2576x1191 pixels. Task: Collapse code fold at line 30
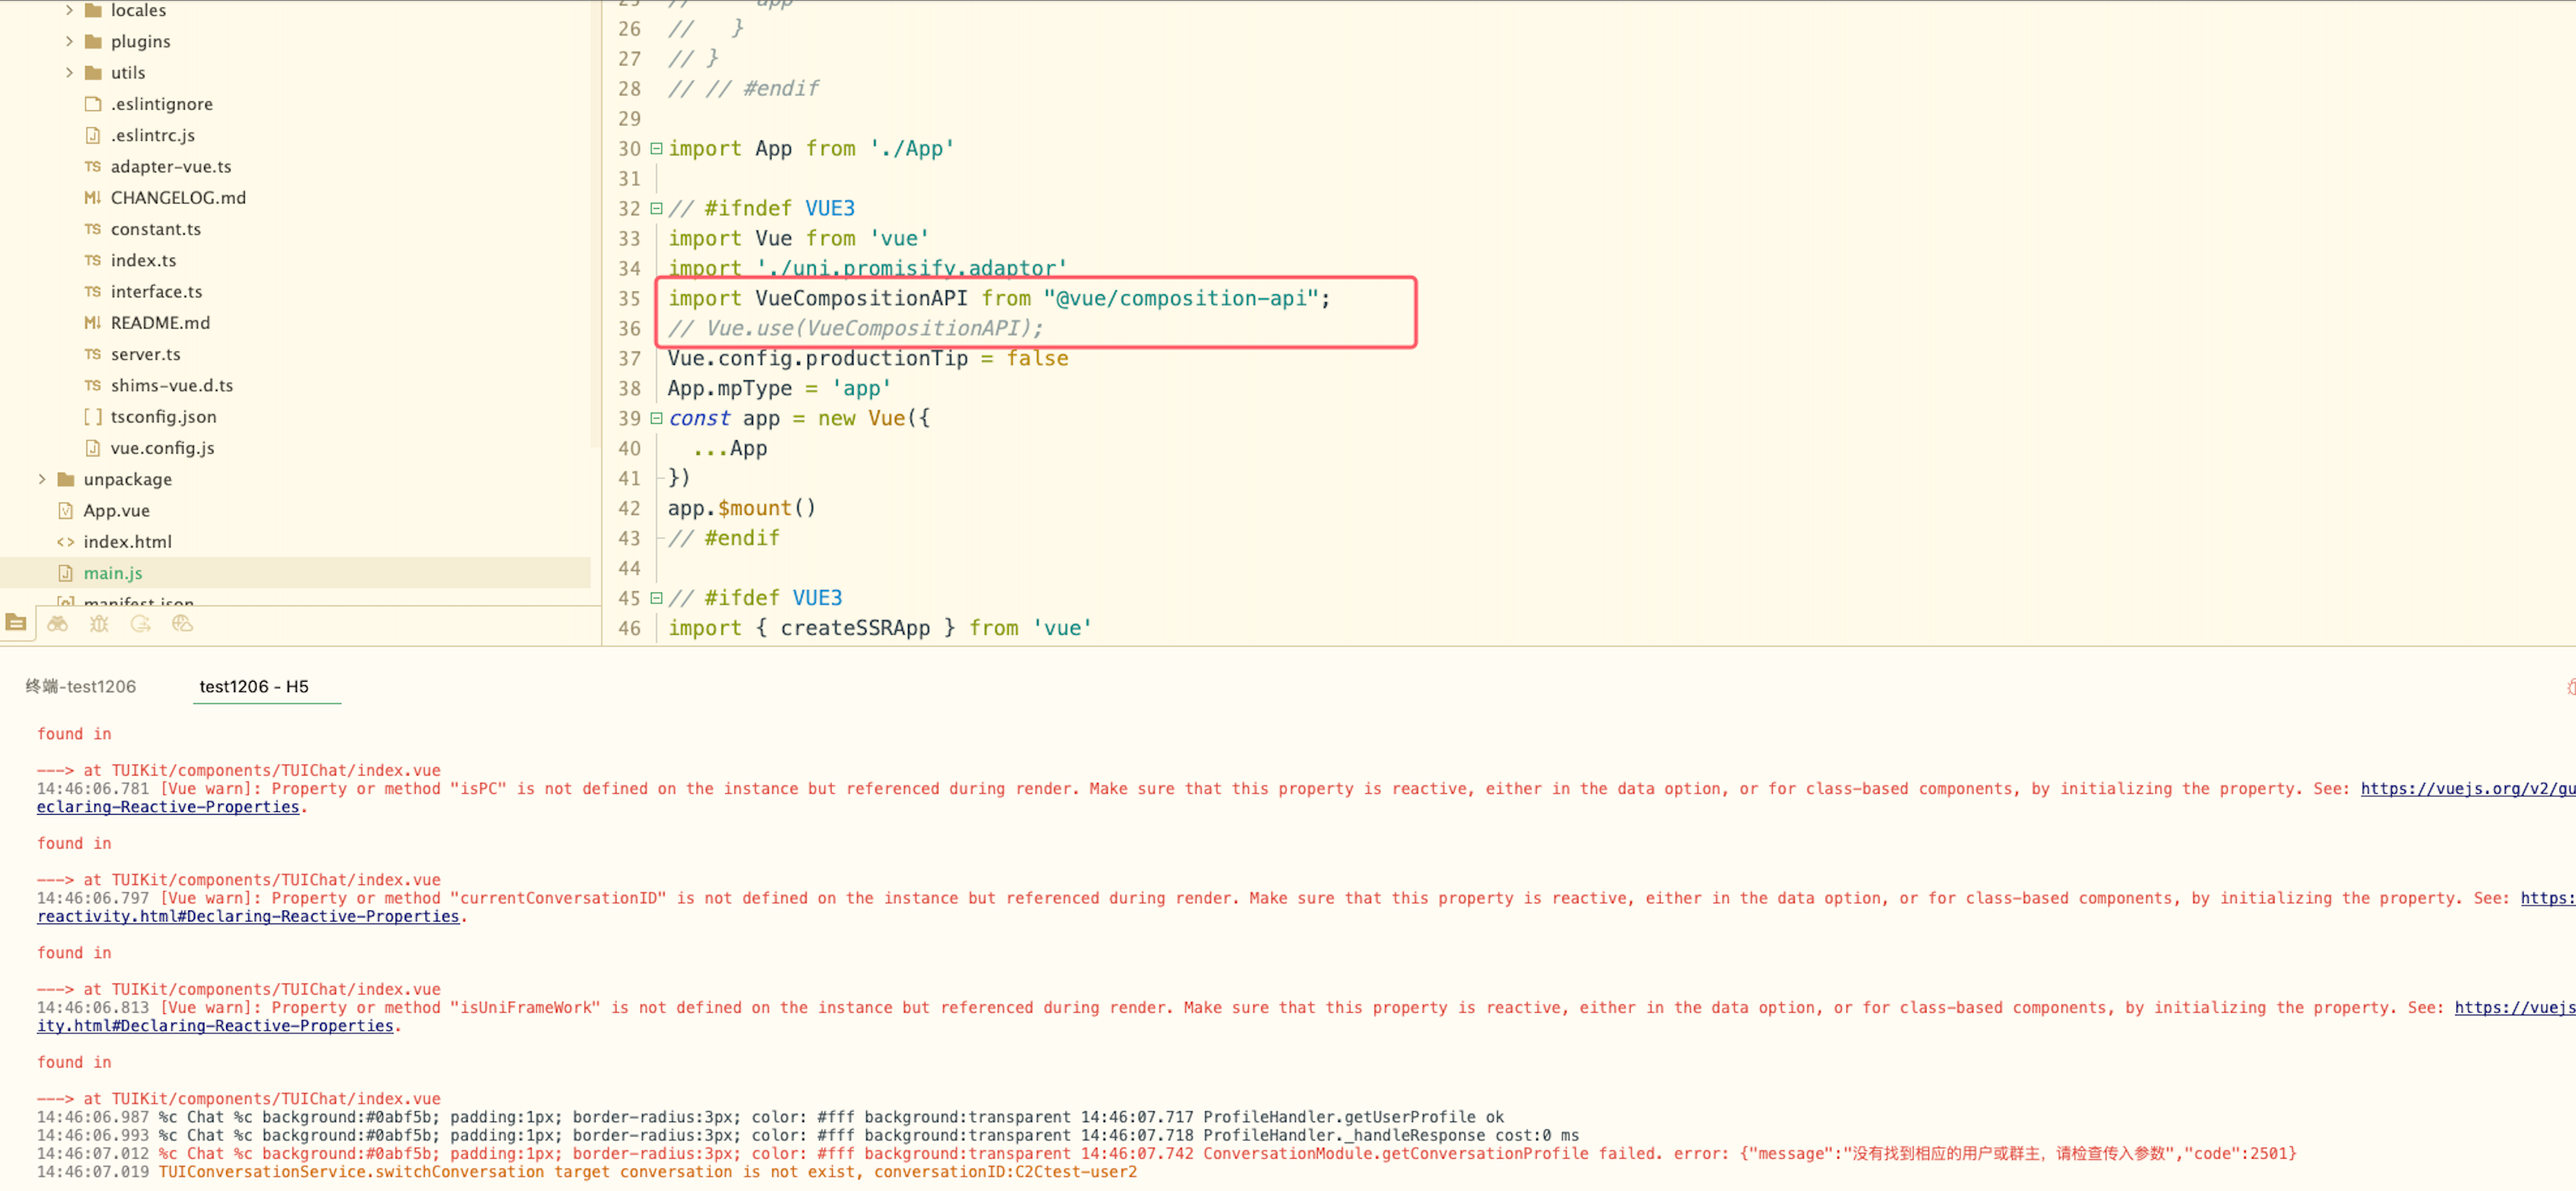click(656, 148)
